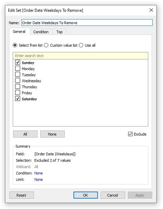Viewport: 163px width, 209px height.
Task: Switch to the Condition tab
Action: (x=41, y=32)
